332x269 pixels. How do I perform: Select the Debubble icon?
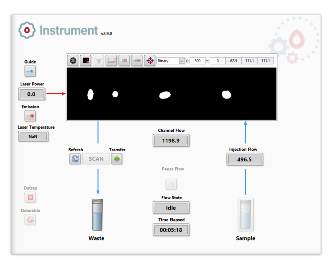[x=30, y=220]
